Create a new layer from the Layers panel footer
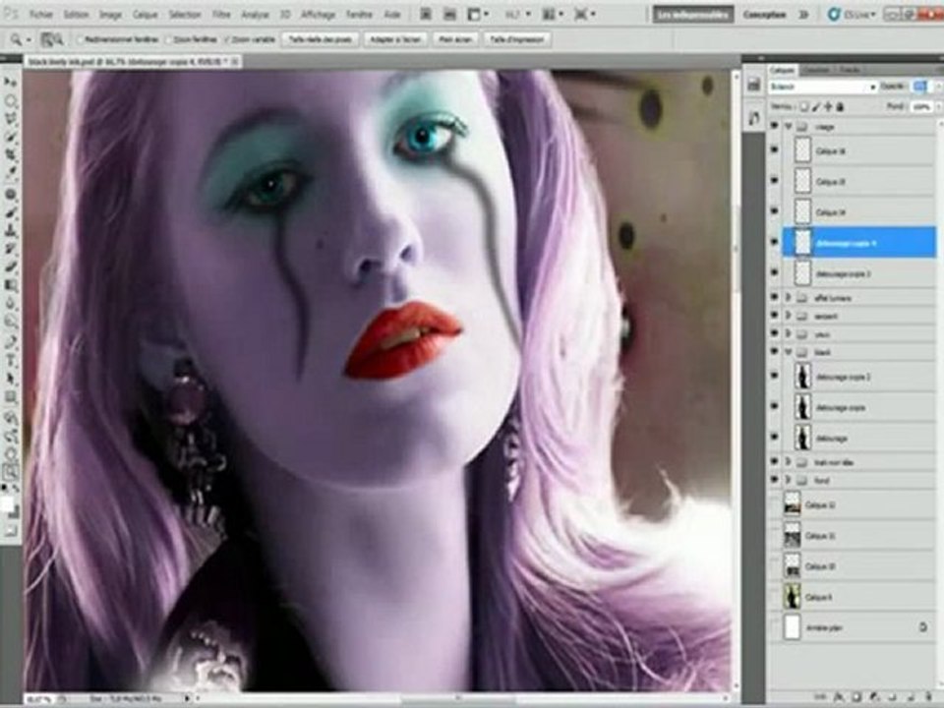This screenshot has width=944, height=708. click(x=910, y=697)
